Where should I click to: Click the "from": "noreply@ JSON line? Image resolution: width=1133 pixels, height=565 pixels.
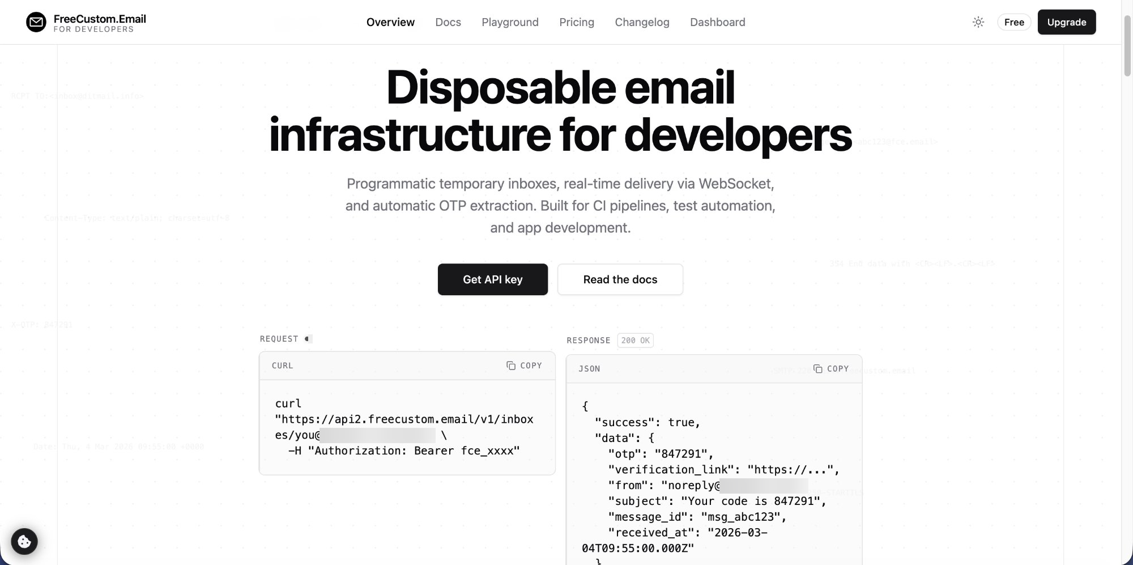coord(708,485)
